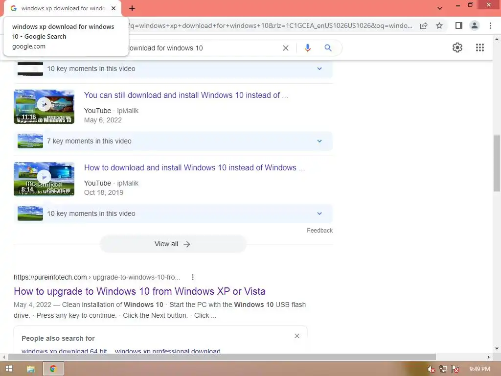Open File Explorer from the taskbar
Image resolution: width=501 pixels, height=376 pixels.
point(31,369)
